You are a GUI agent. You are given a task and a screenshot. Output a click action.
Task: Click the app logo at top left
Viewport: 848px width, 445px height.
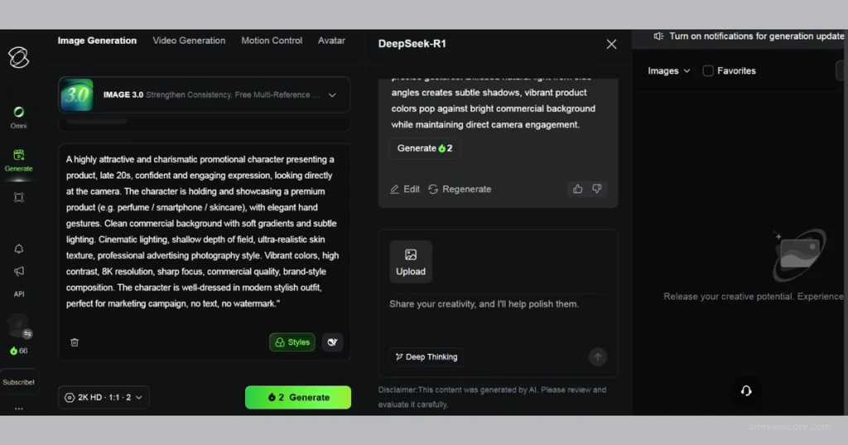coord(18,56)
